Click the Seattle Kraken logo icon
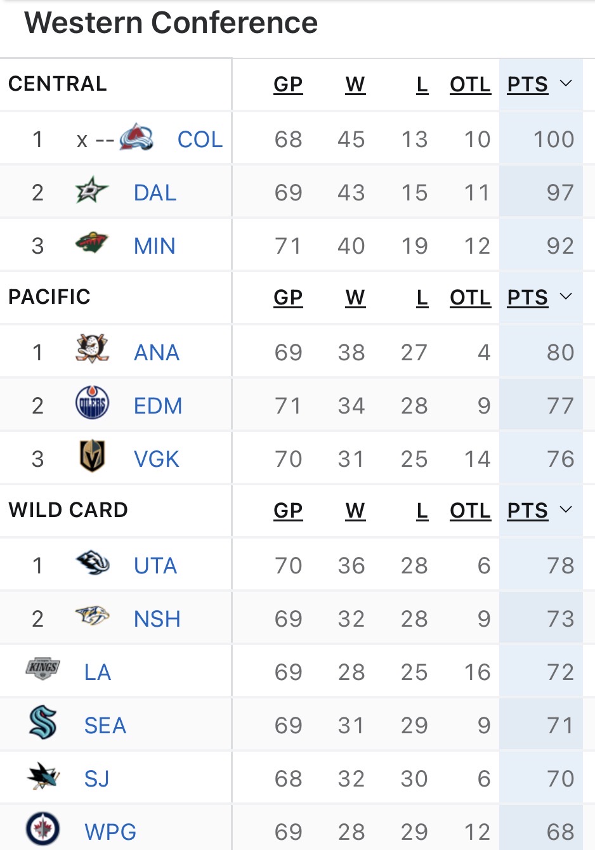The image size is (595, 850). pyautogui.click(x=43, y=723)
